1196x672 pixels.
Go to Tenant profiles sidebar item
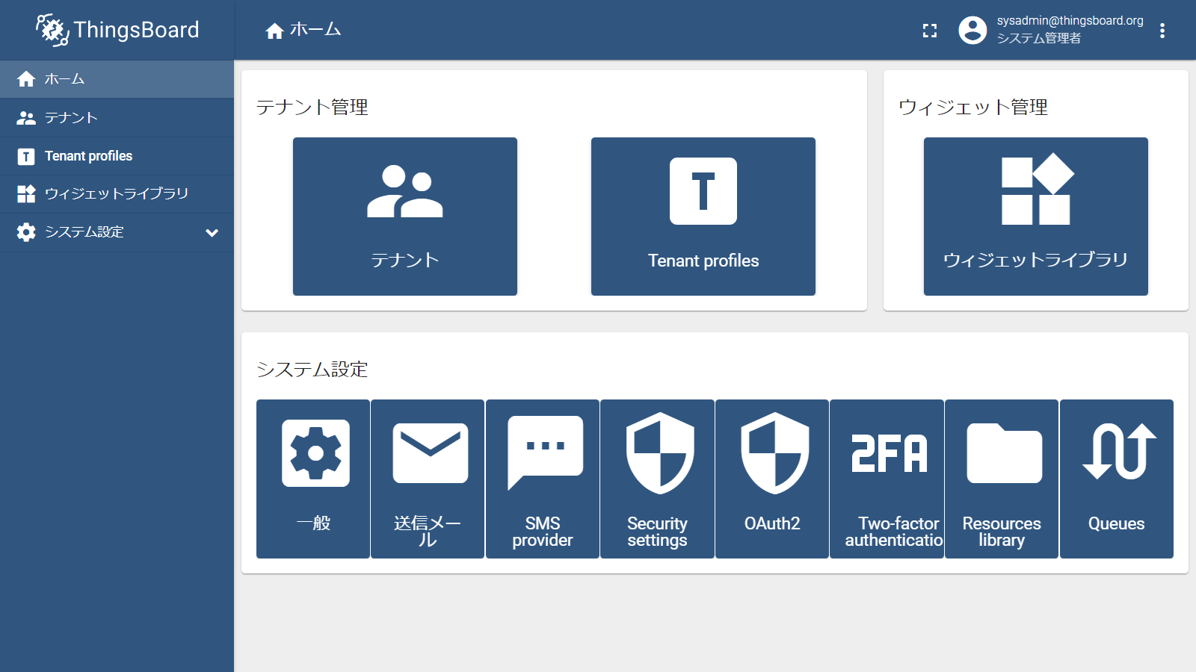[x=117, y=156]
